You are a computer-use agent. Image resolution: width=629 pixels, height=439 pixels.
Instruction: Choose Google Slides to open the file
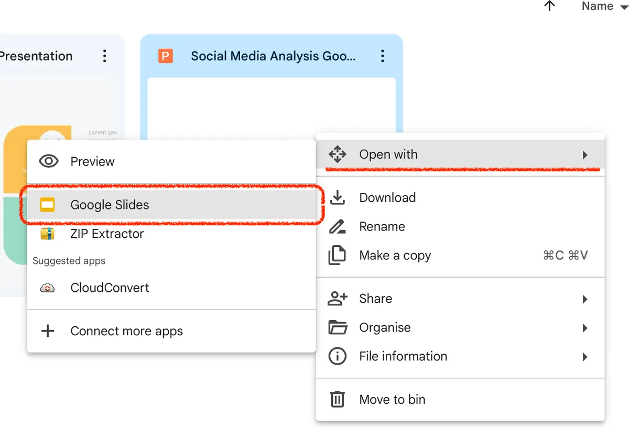click(171, 205)
